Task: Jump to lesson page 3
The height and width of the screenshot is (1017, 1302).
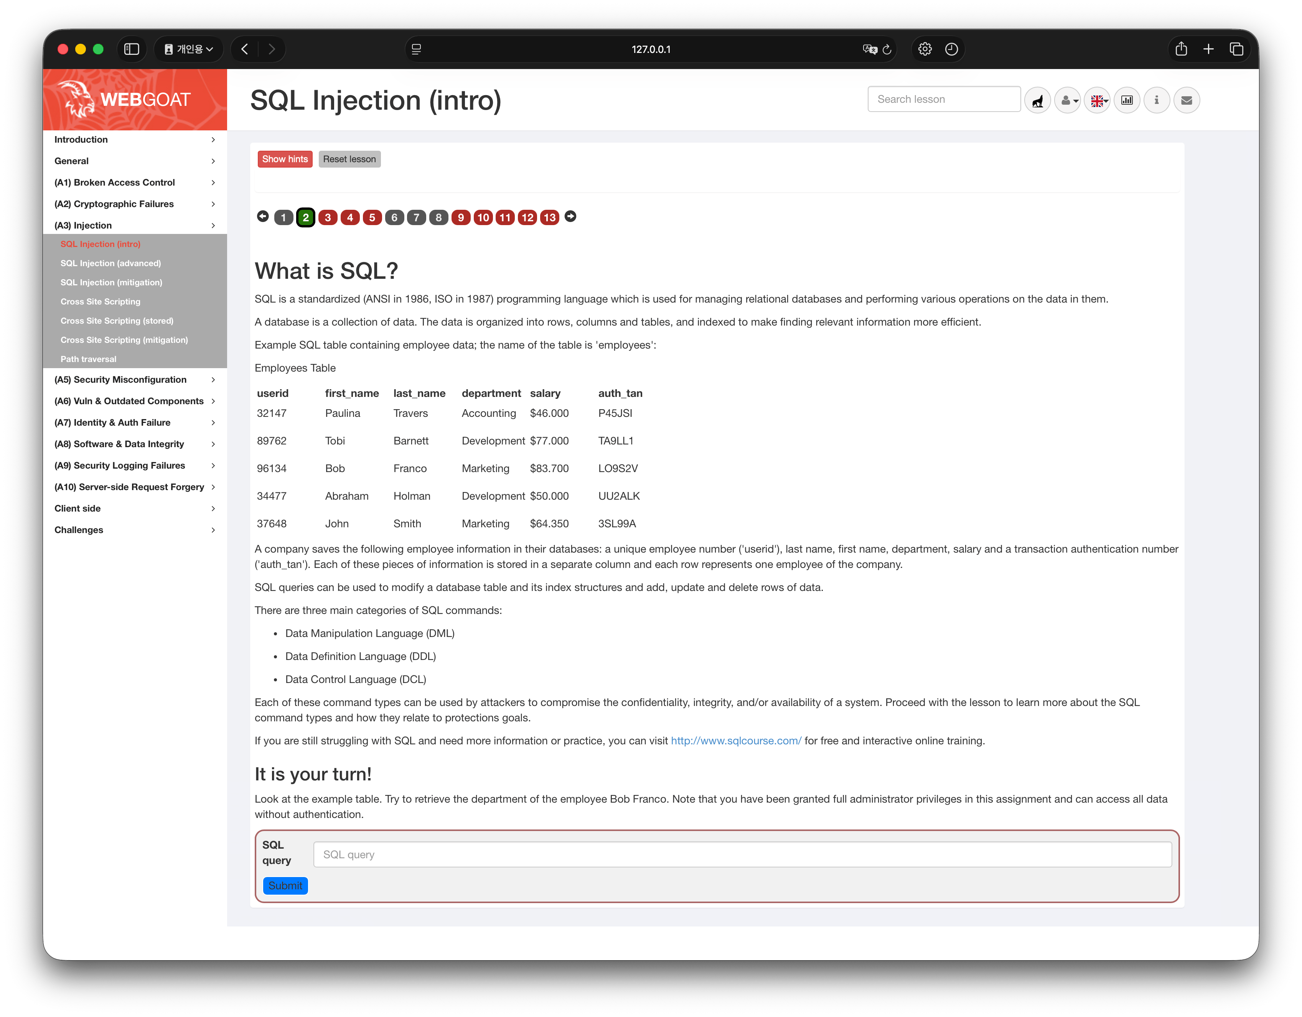Action: click(328, 217)
